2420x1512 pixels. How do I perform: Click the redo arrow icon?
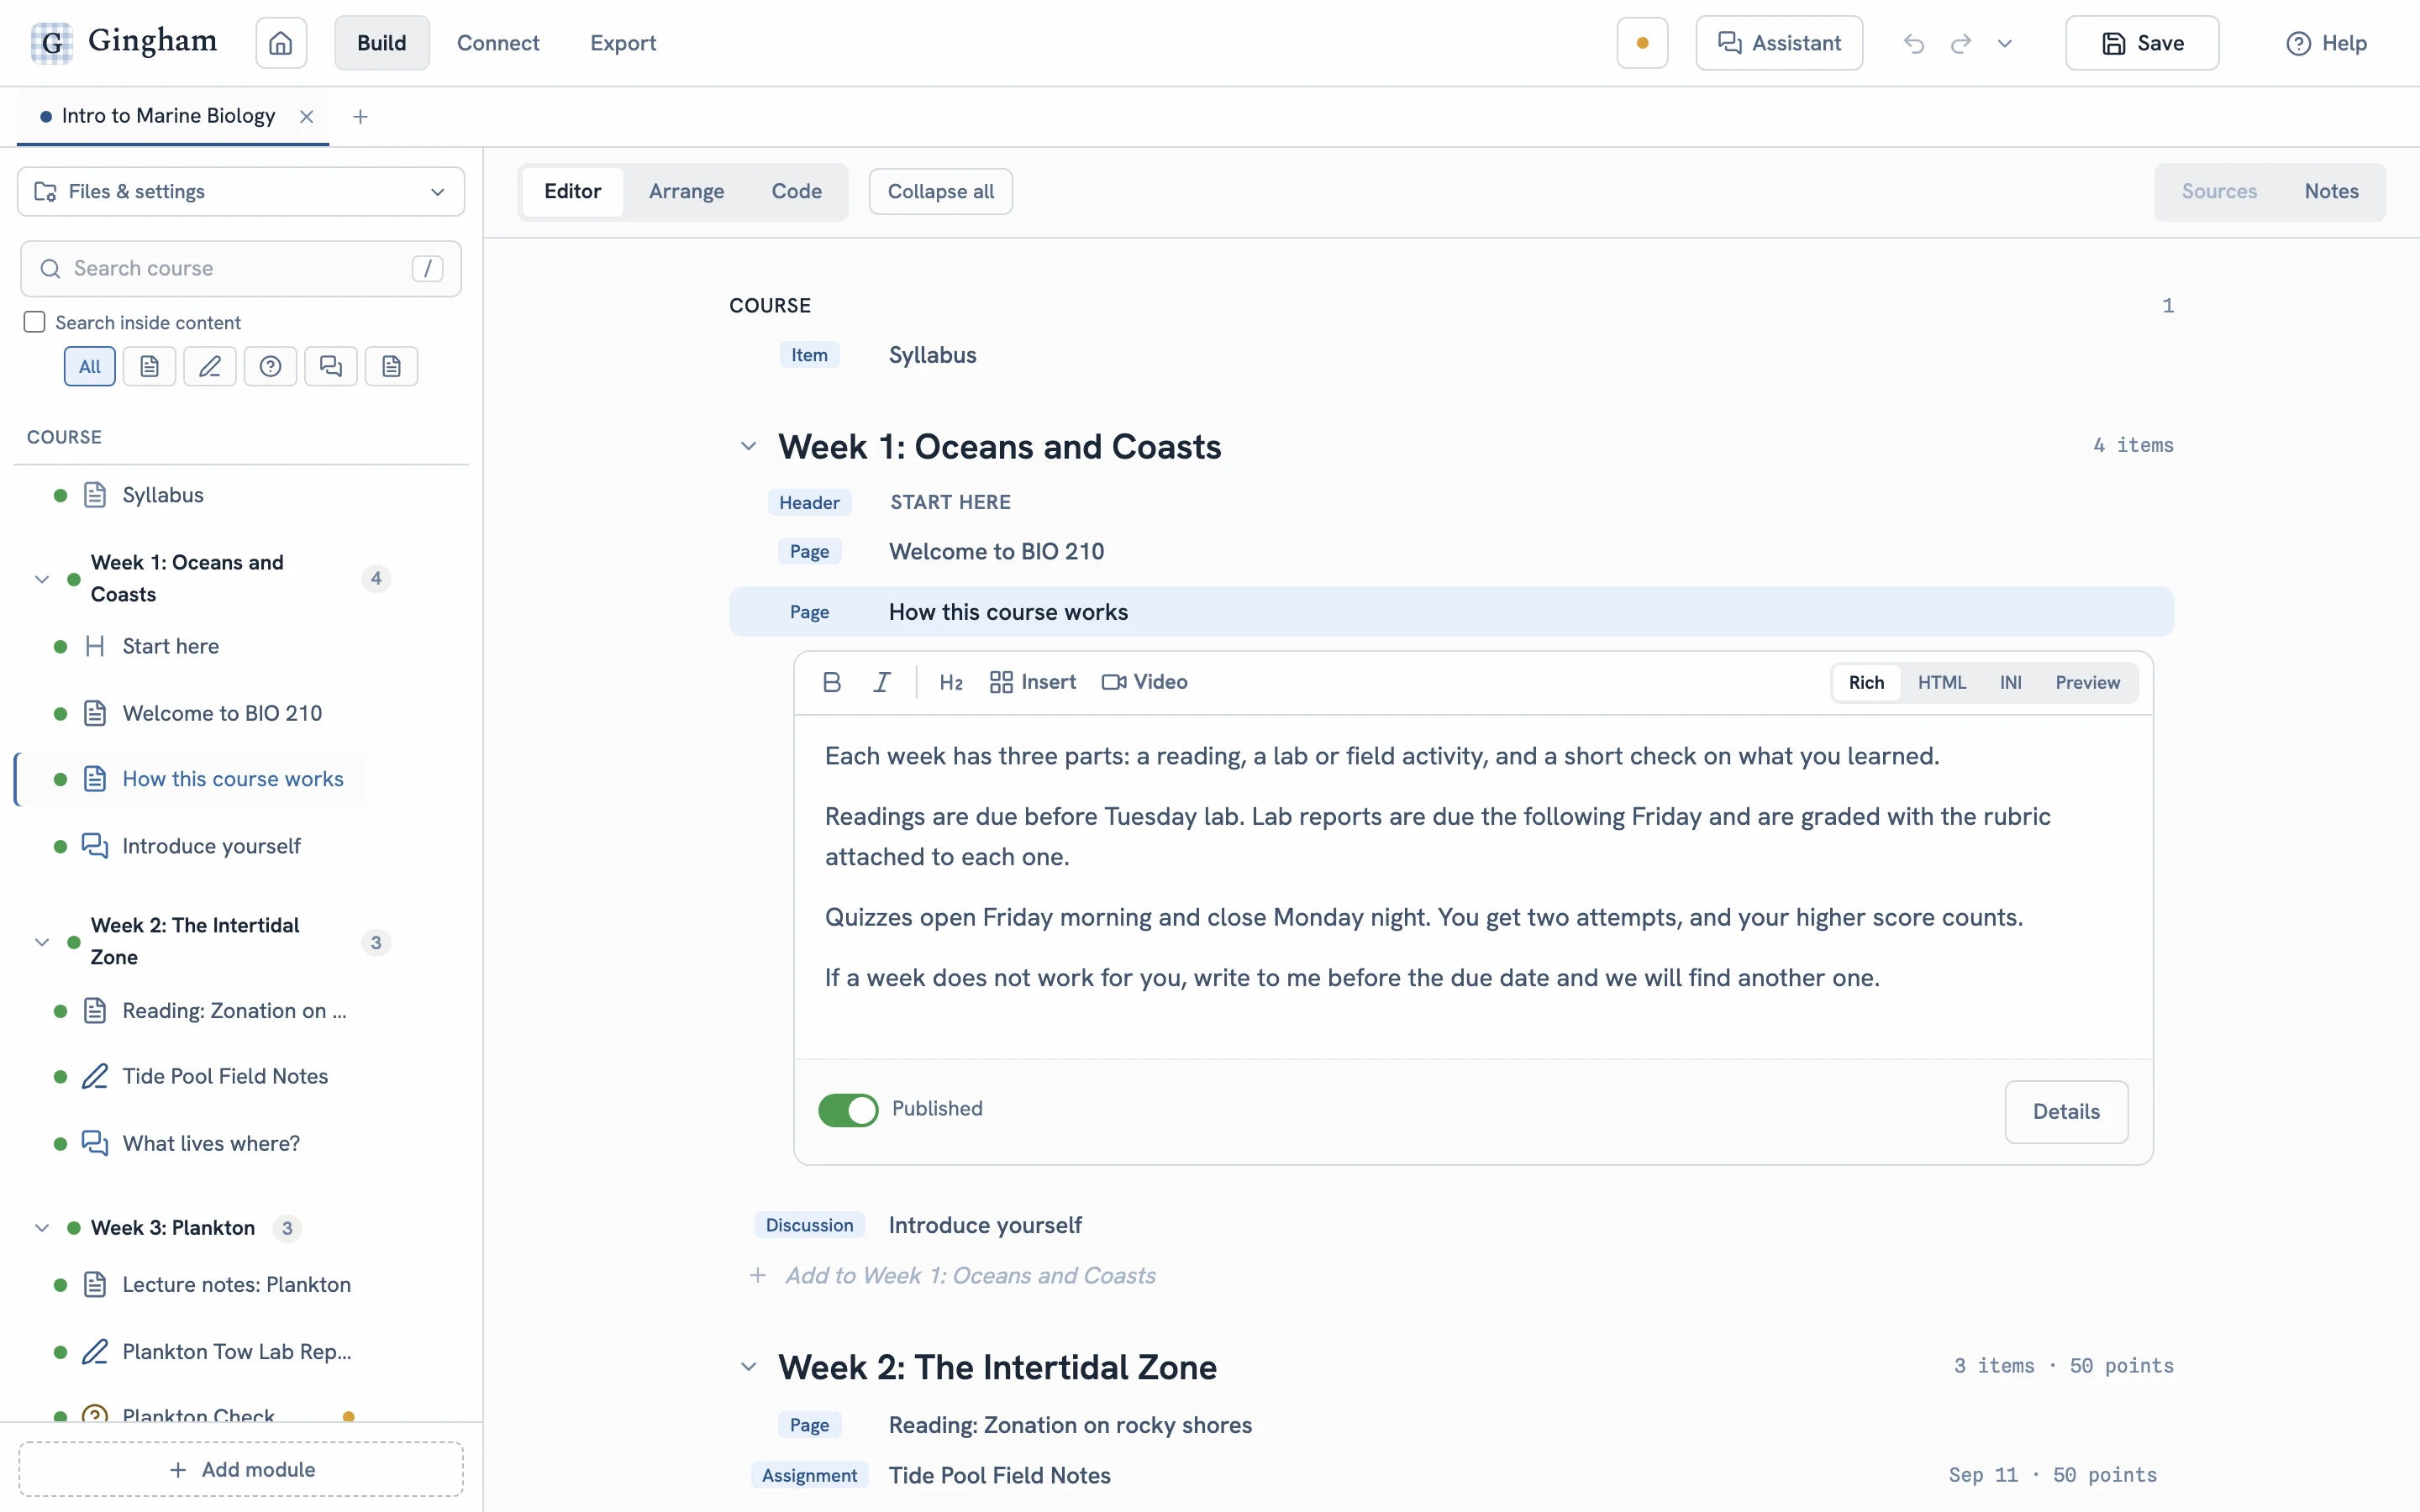[x=1960, y=43]
